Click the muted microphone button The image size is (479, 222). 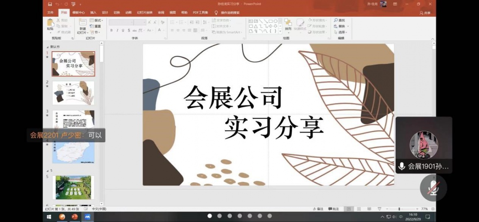434,188
